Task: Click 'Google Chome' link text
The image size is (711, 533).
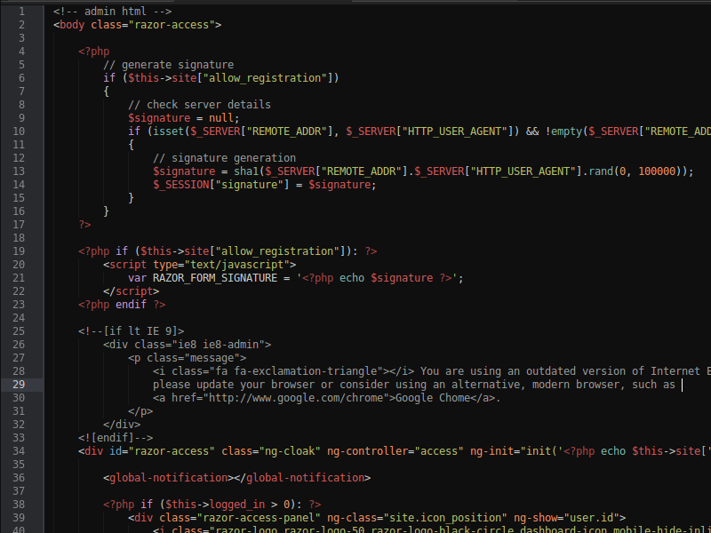Action: pyautogui.click(x=433, y=398)
